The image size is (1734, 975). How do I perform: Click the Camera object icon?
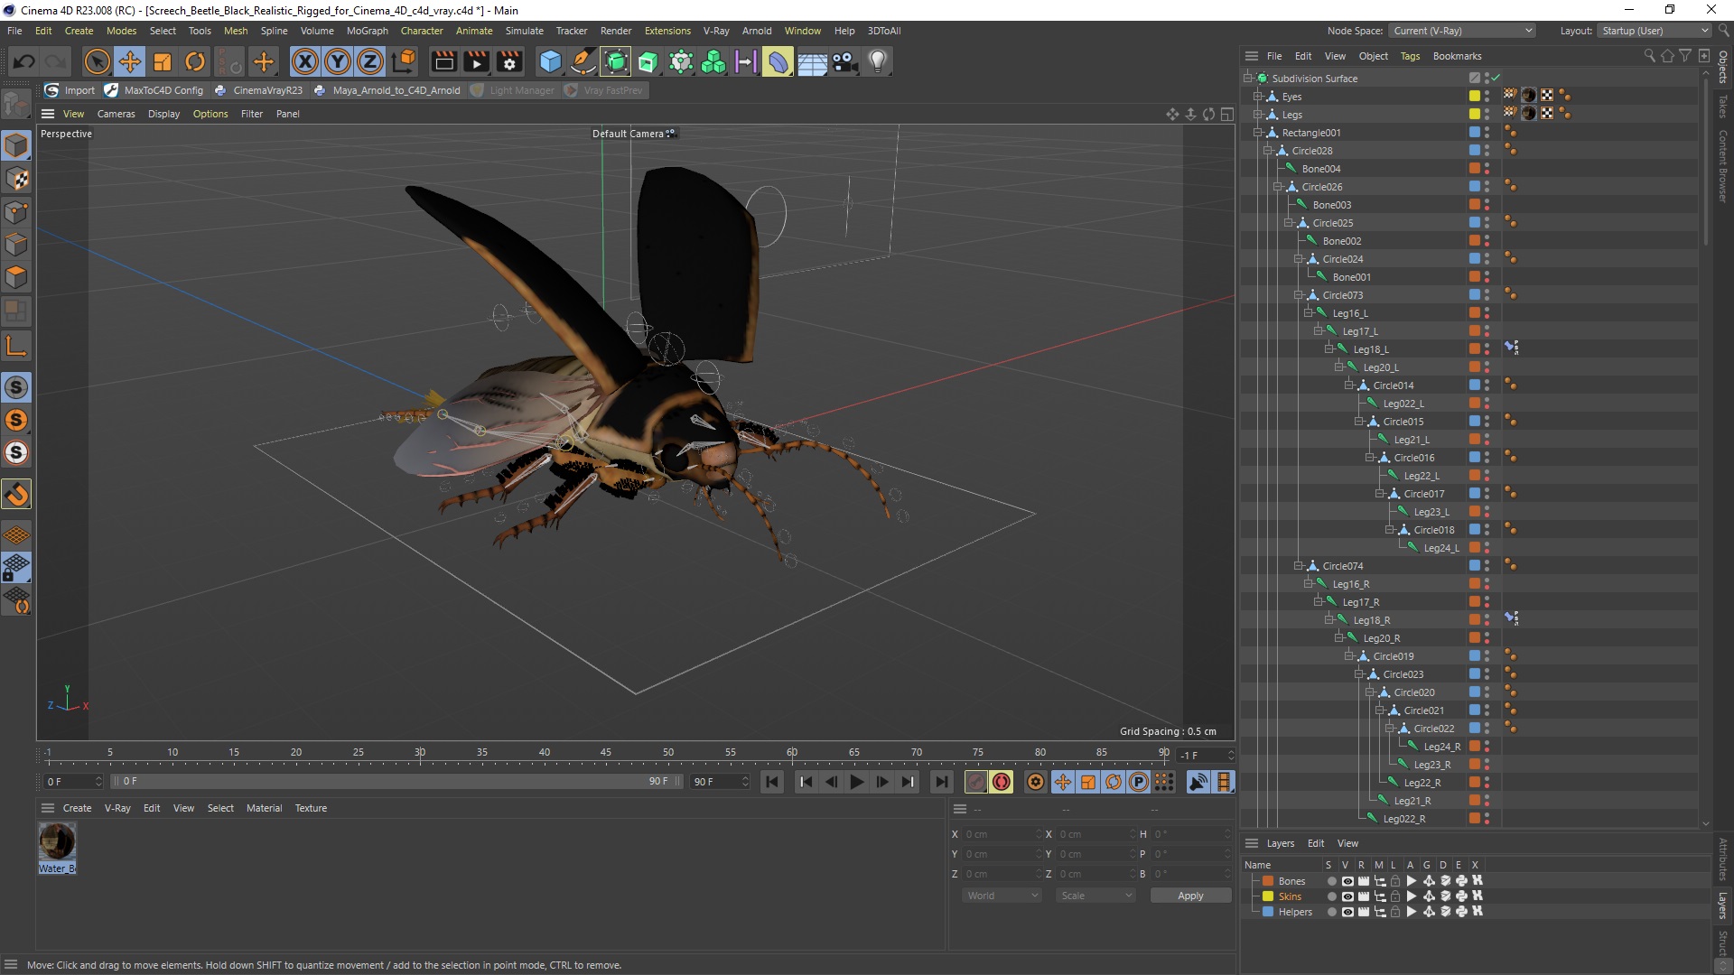[844, 61]
